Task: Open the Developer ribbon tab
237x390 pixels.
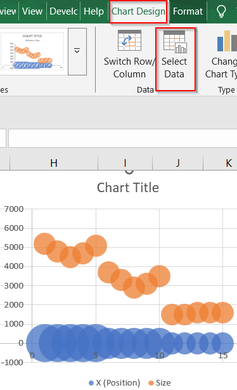Action: 63,11
